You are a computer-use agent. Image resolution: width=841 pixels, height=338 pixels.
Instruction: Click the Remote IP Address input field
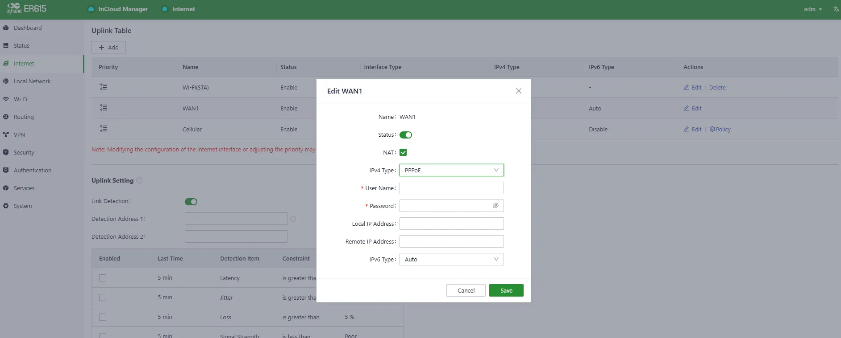[452, 241]
